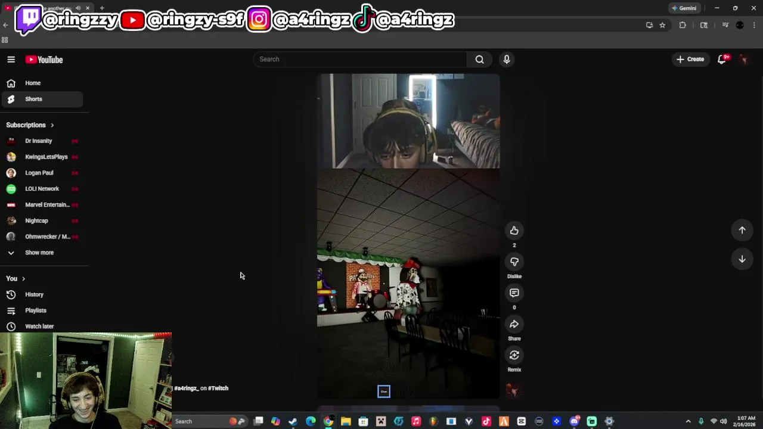Start voice search with the microphone
763x429 pixels.
[x=507, y=59]
